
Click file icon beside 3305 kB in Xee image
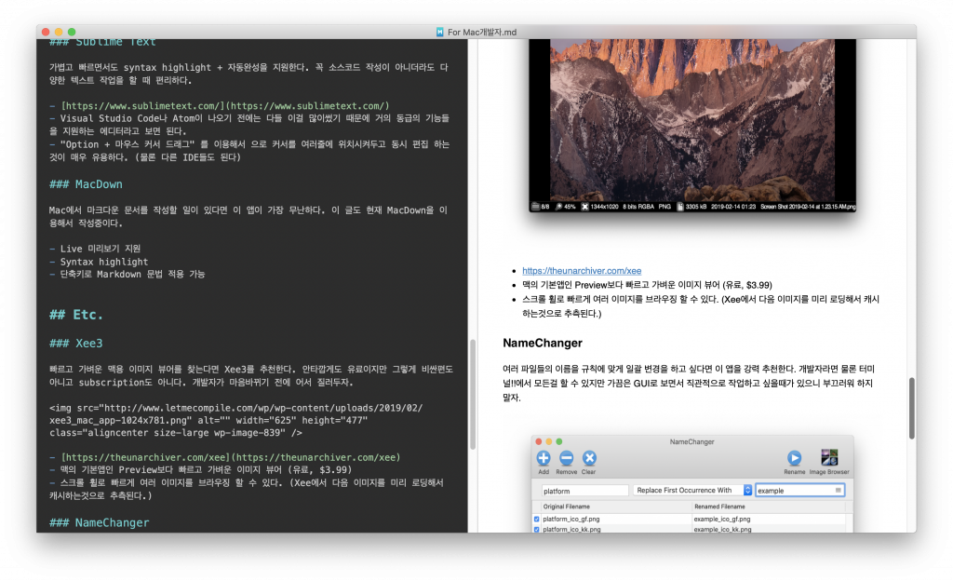[x=680, y=207]
